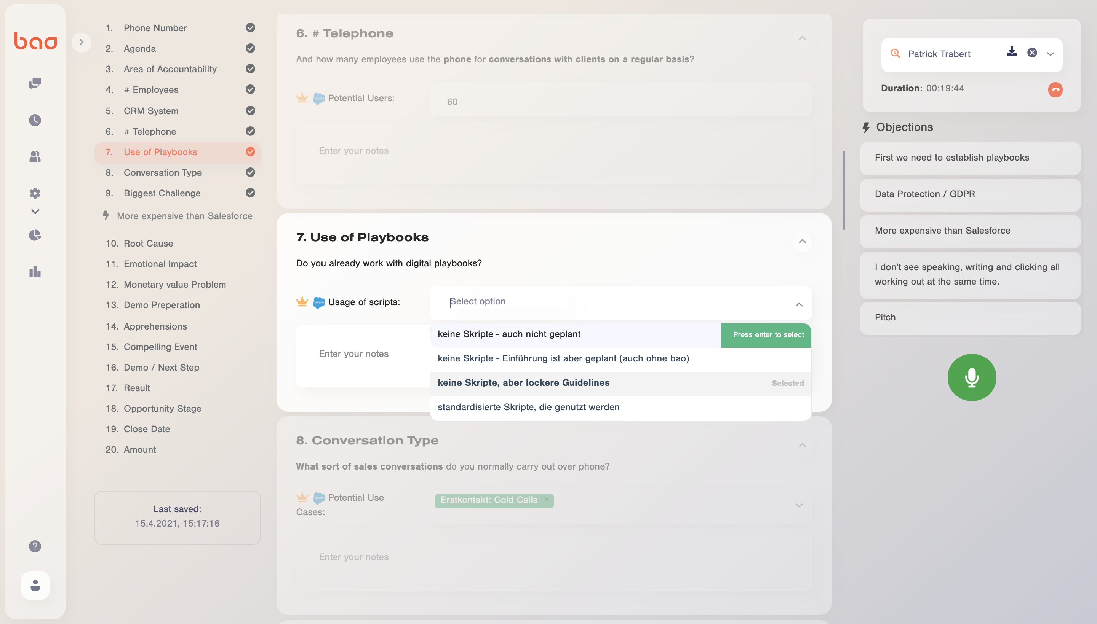This screenshot has width=1097, height=624.
Task: Open the pie chart reports panel
Action: [x=35, y=235]
